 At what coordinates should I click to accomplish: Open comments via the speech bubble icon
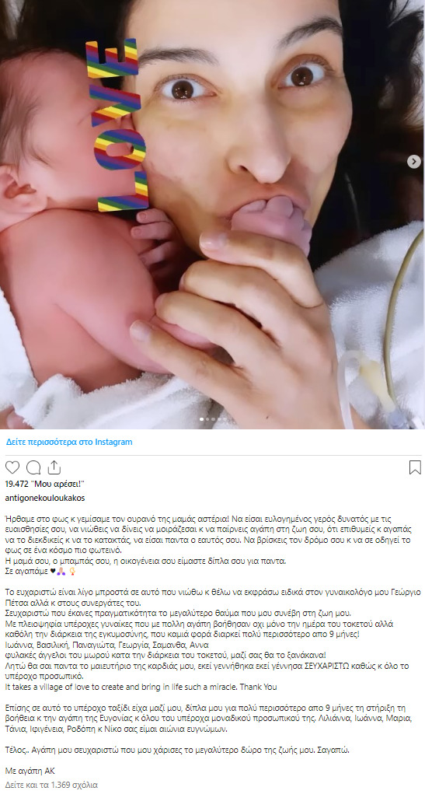pos(33,467)
